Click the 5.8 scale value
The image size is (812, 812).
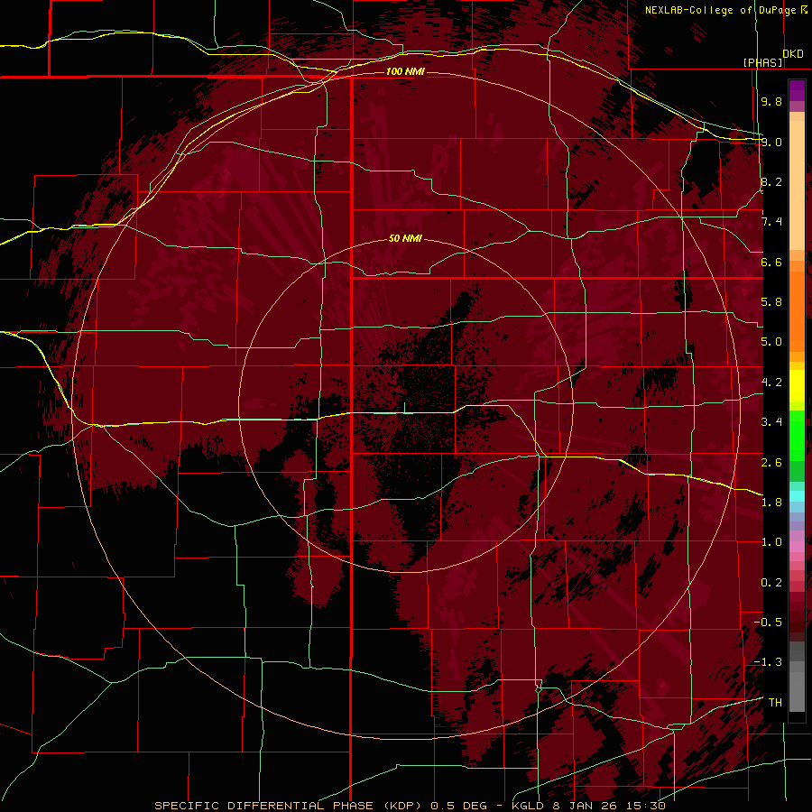pos(771,302)
